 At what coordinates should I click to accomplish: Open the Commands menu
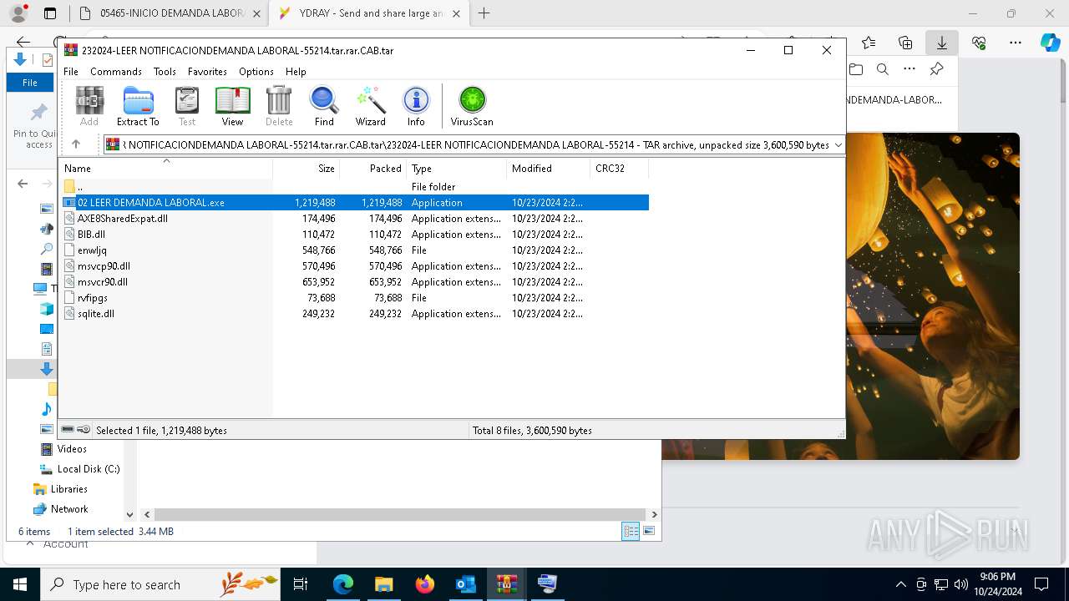click(x=116, y=72)
